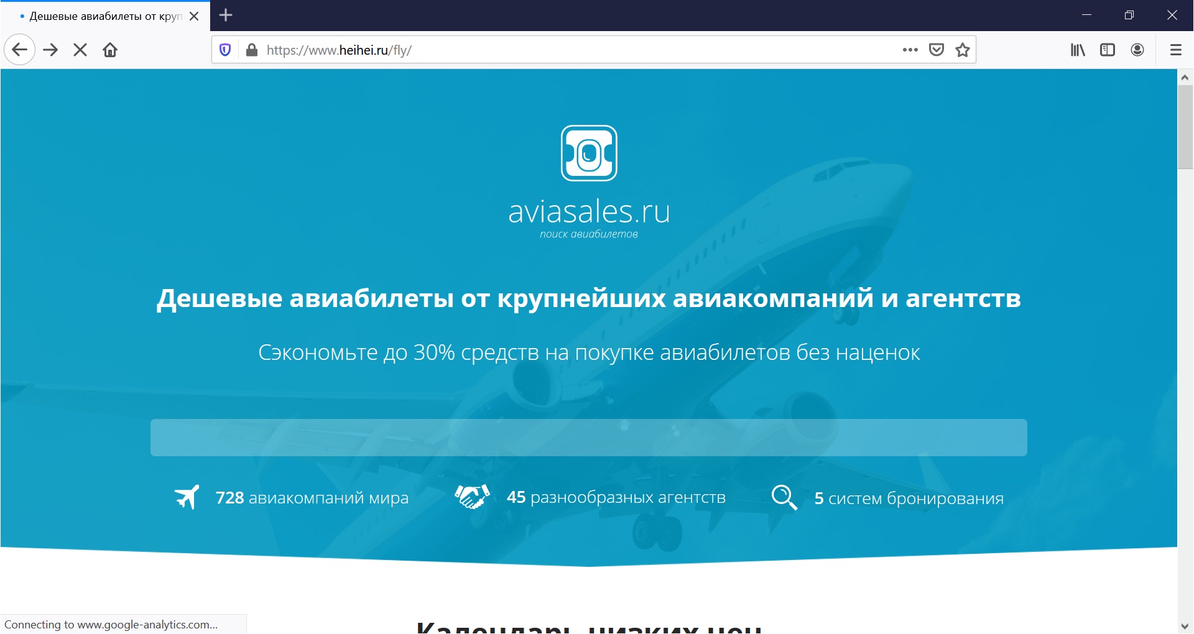This screenshot has width=1194, height=634.
Task: Open a new browser tab
Action: coord(226,15)
